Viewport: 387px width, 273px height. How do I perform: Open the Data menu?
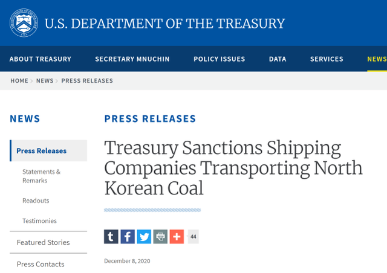pos(278,59)
